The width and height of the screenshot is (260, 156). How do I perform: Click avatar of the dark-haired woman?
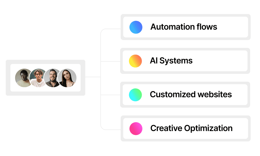click(68, 78)
